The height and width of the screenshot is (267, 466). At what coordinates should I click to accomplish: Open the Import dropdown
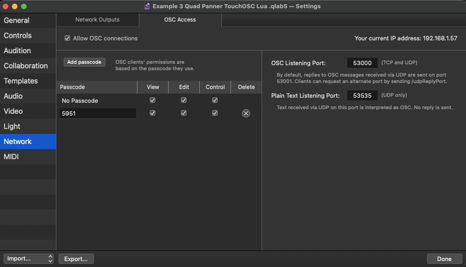click(28, 258)
